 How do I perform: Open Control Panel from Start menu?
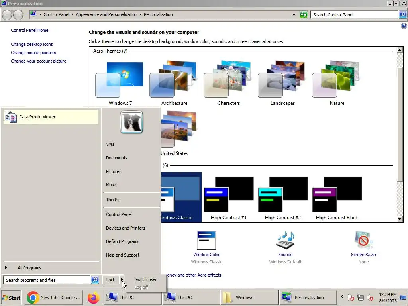pyautogui.click(x=119, y=214)
